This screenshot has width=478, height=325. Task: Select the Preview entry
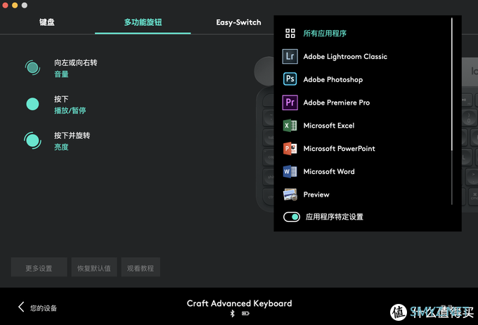tap(316, 194)
